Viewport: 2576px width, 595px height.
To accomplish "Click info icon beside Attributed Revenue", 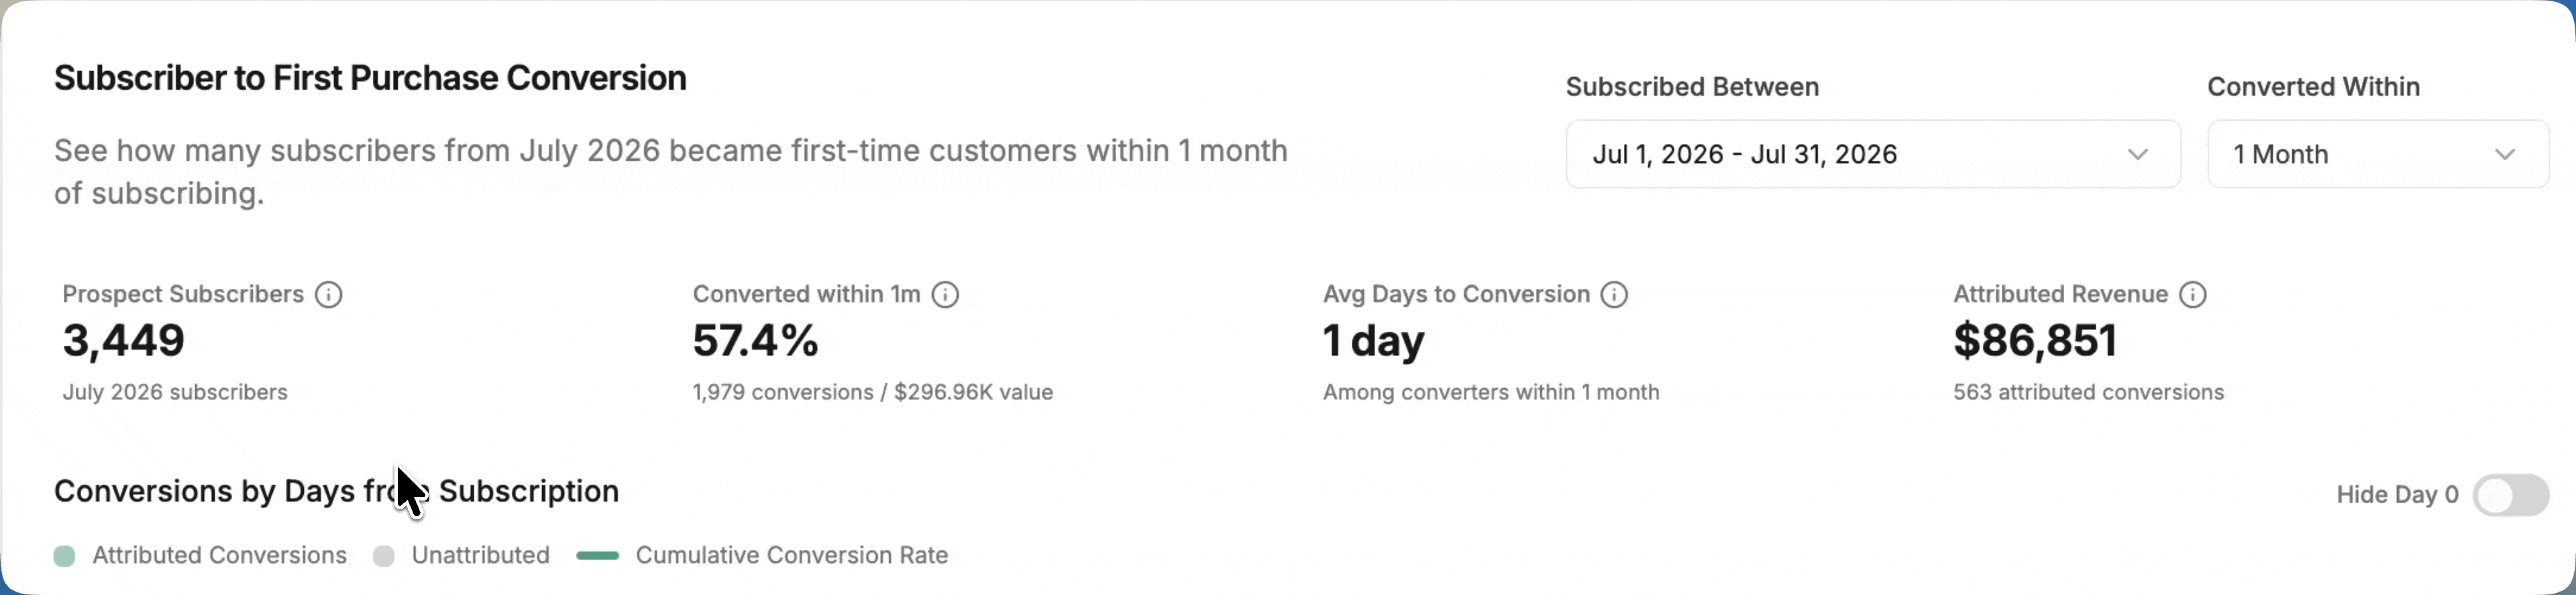I will [x=2192, y=295].
